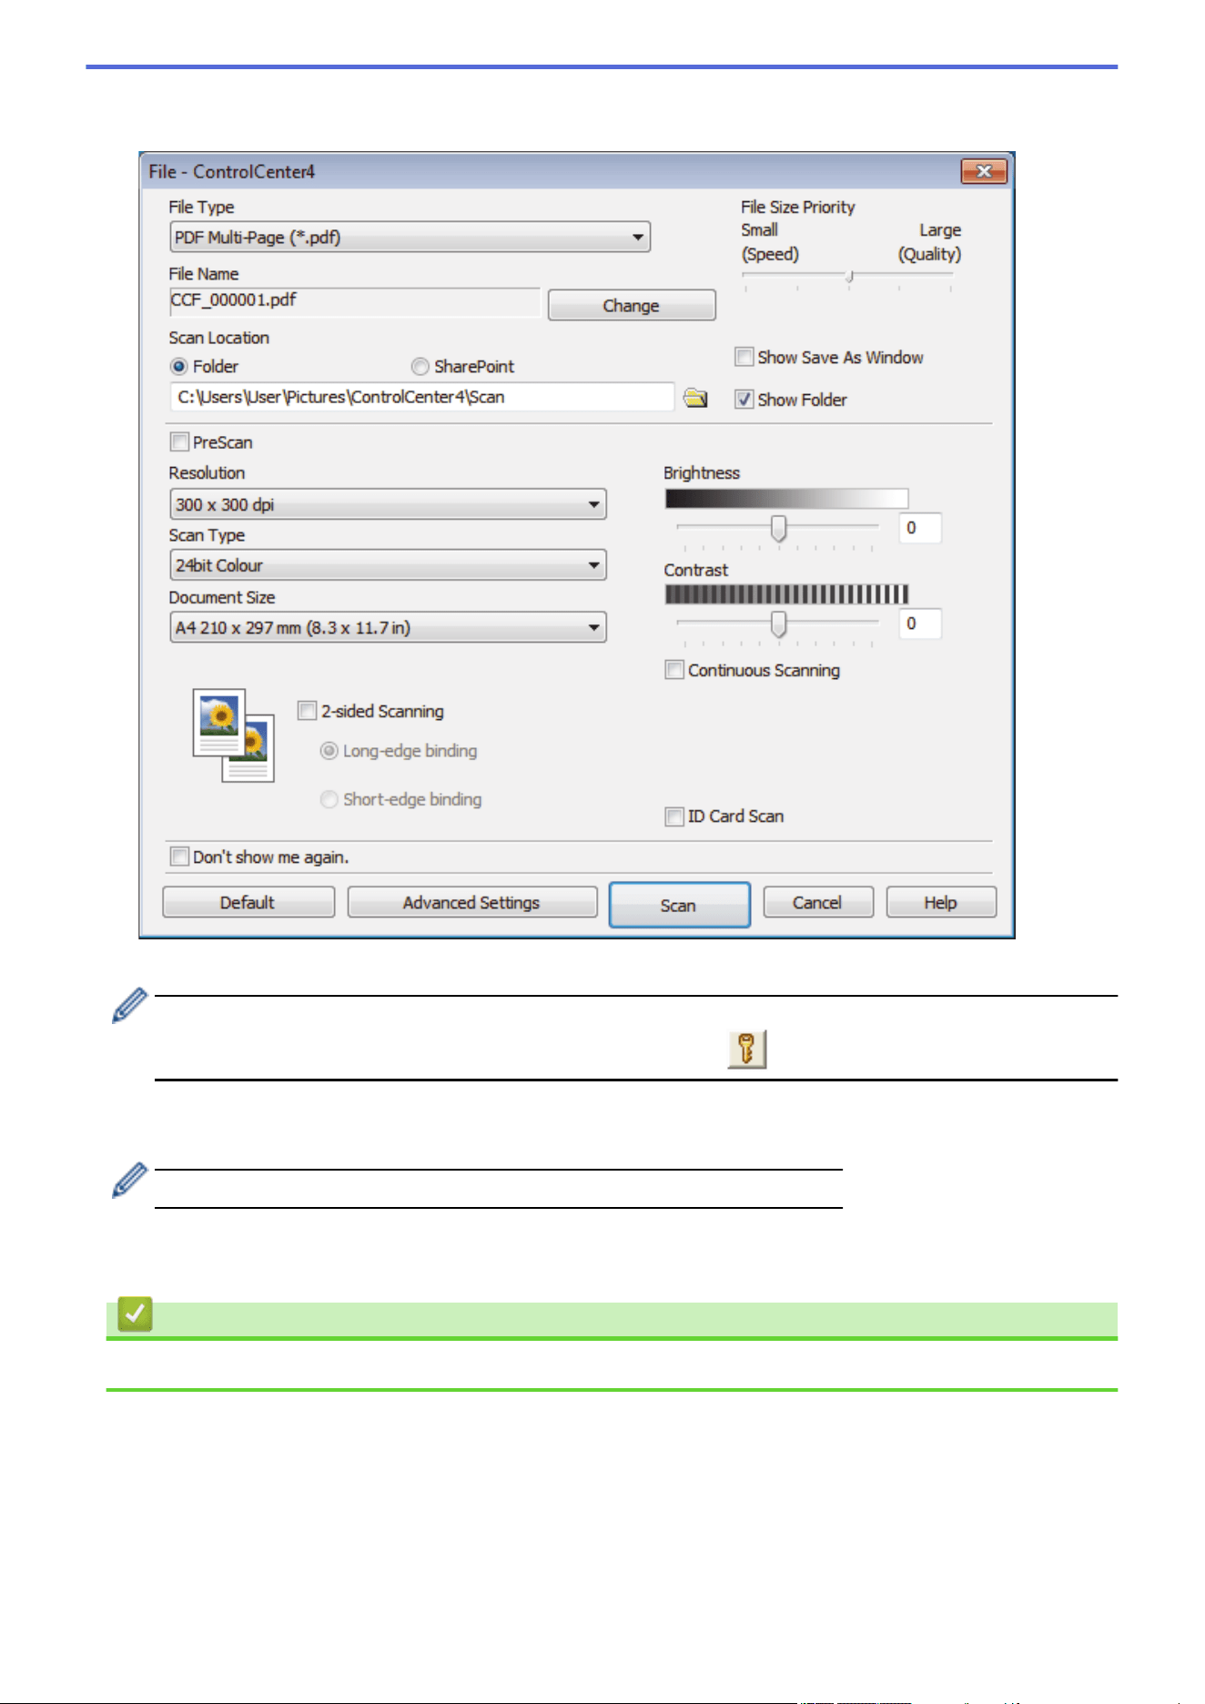This screenshot has width=1205, height=1704.
Task: Enable 2-sided Scanning
Action: (308, 711)
